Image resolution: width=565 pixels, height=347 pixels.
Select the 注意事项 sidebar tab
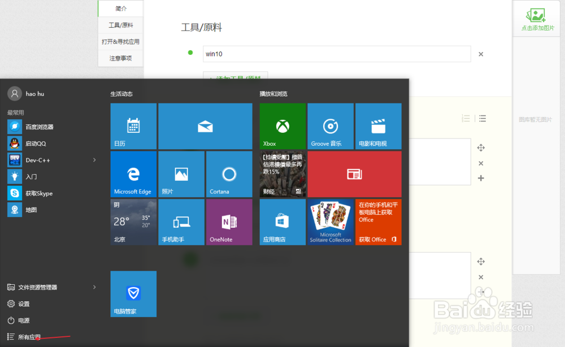[x=121, y=58]
